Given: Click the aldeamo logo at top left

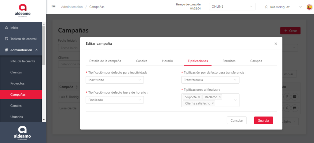Looking at the screenshot, I should (23, 9).
